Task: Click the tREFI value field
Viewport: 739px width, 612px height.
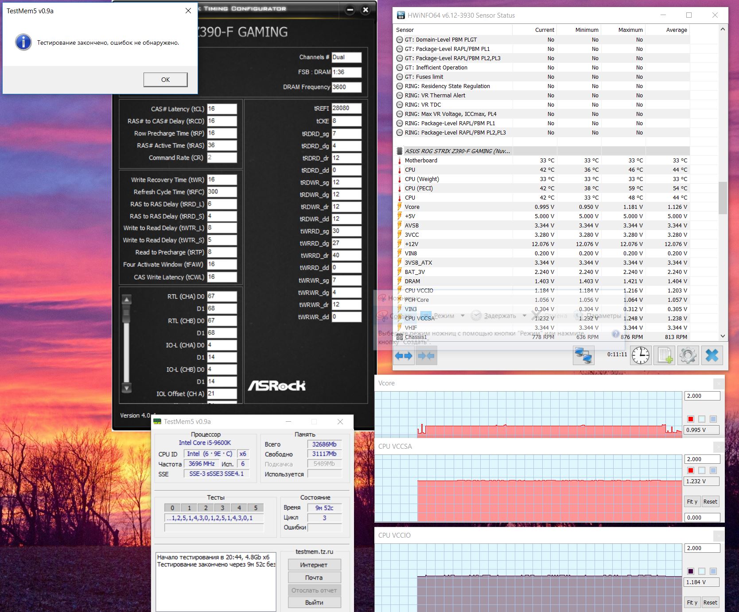Action: click(x=346, y=108)
